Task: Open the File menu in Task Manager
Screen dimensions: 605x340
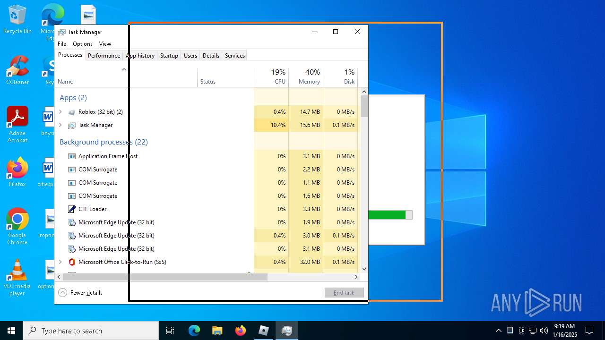Action: click(x=62, y=44)
